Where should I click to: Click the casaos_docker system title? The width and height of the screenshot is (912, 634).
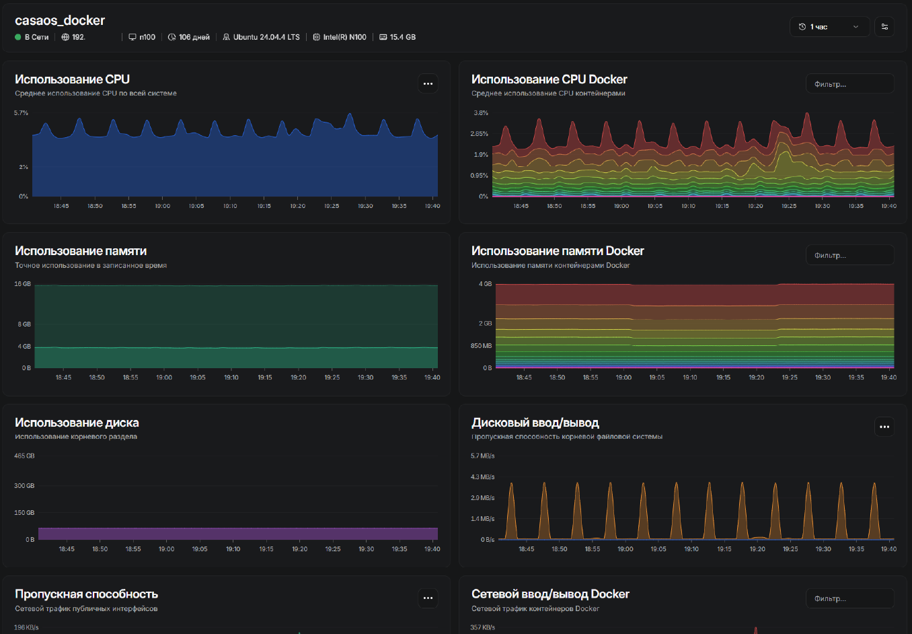pyautogui.click(x=60, y=21)
